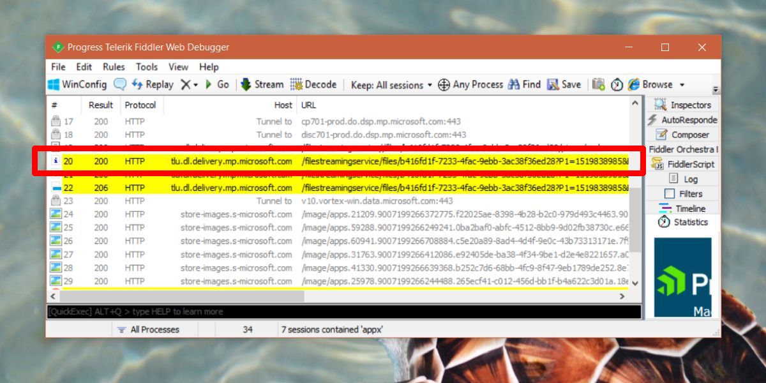This screenshot has width=766, height=383.
Task: Switch to the AutoResponder tab
Action: 682,119
